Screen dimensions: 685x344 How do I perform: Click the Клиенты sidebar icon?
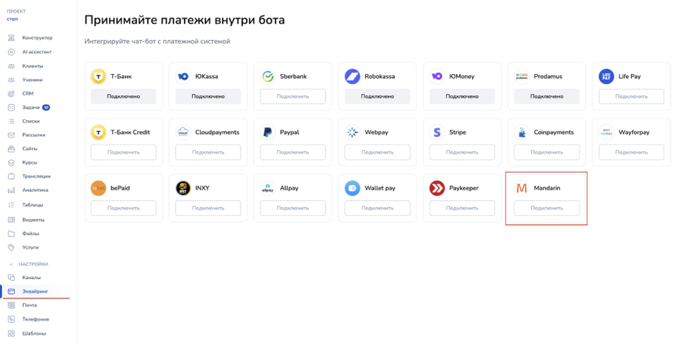coord(11,66)
